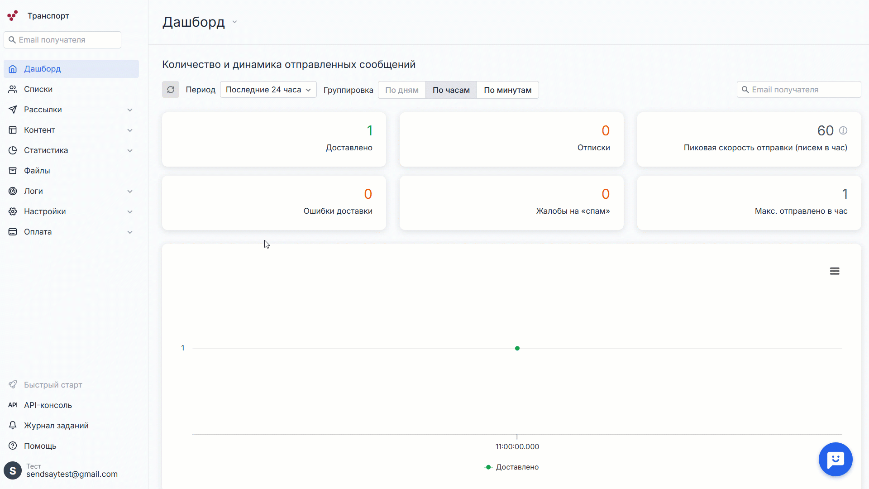Expand the Настройки sidebar chevron
The image size is (869, 489).
tap(130, 211)
